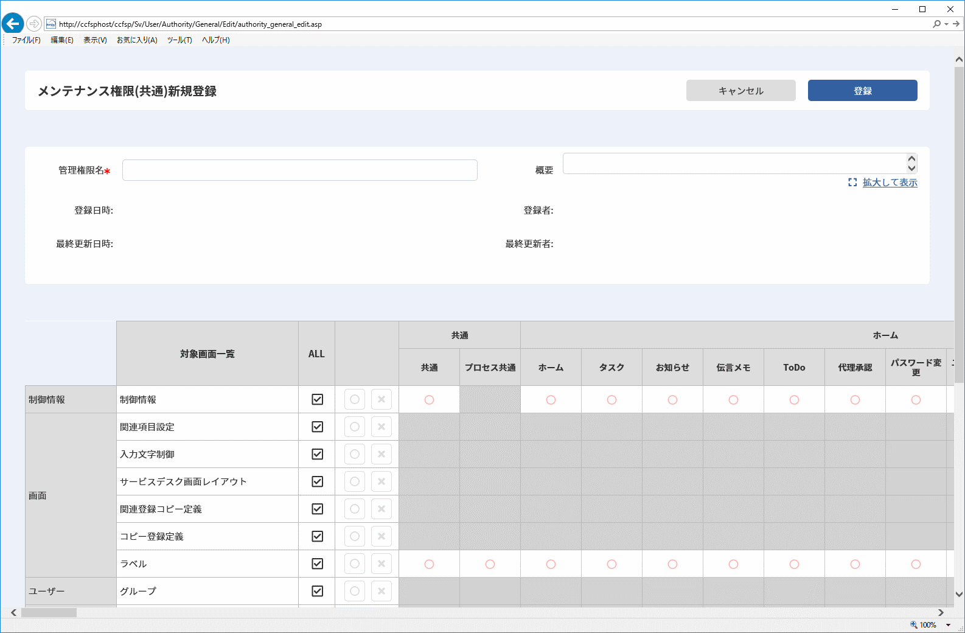
Task: Click the circle allow button for コピー登録定義 row
Action: tap(355, 536)
